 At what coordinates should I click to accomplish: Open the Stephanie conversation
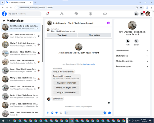[21, 53]
